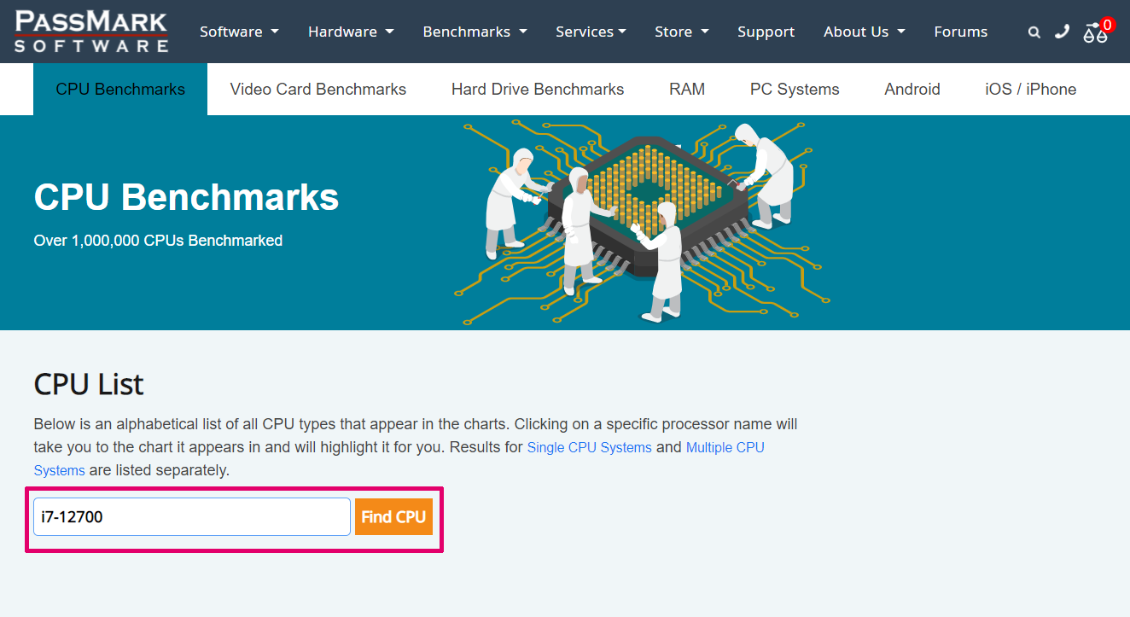This screenshot has height=617, width=1130.
Task: Select the CPU Benchmarks tab
Action: click(120, 89)
